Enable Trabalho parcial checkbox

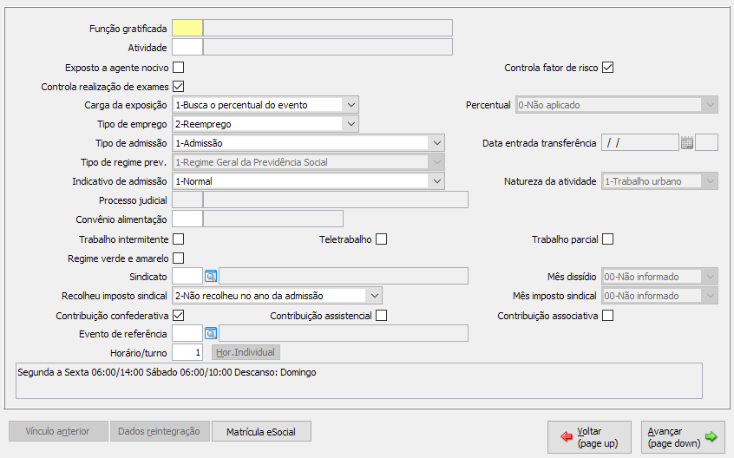[607, 239]
